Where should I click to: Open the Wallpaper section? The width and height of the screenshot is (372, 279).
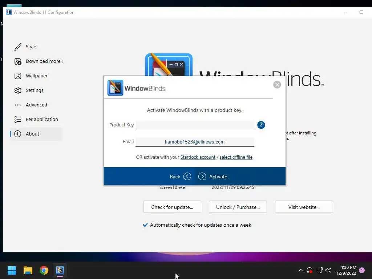[37, 76]
